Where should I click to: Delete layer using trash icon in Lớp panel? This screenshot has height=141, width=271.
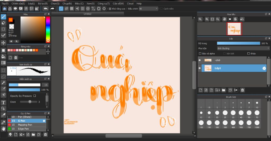242,90
